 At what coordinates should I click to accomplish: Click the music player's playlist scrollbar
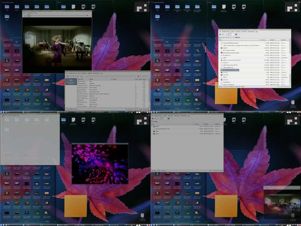pyautogui.click(x=149, y=93)
